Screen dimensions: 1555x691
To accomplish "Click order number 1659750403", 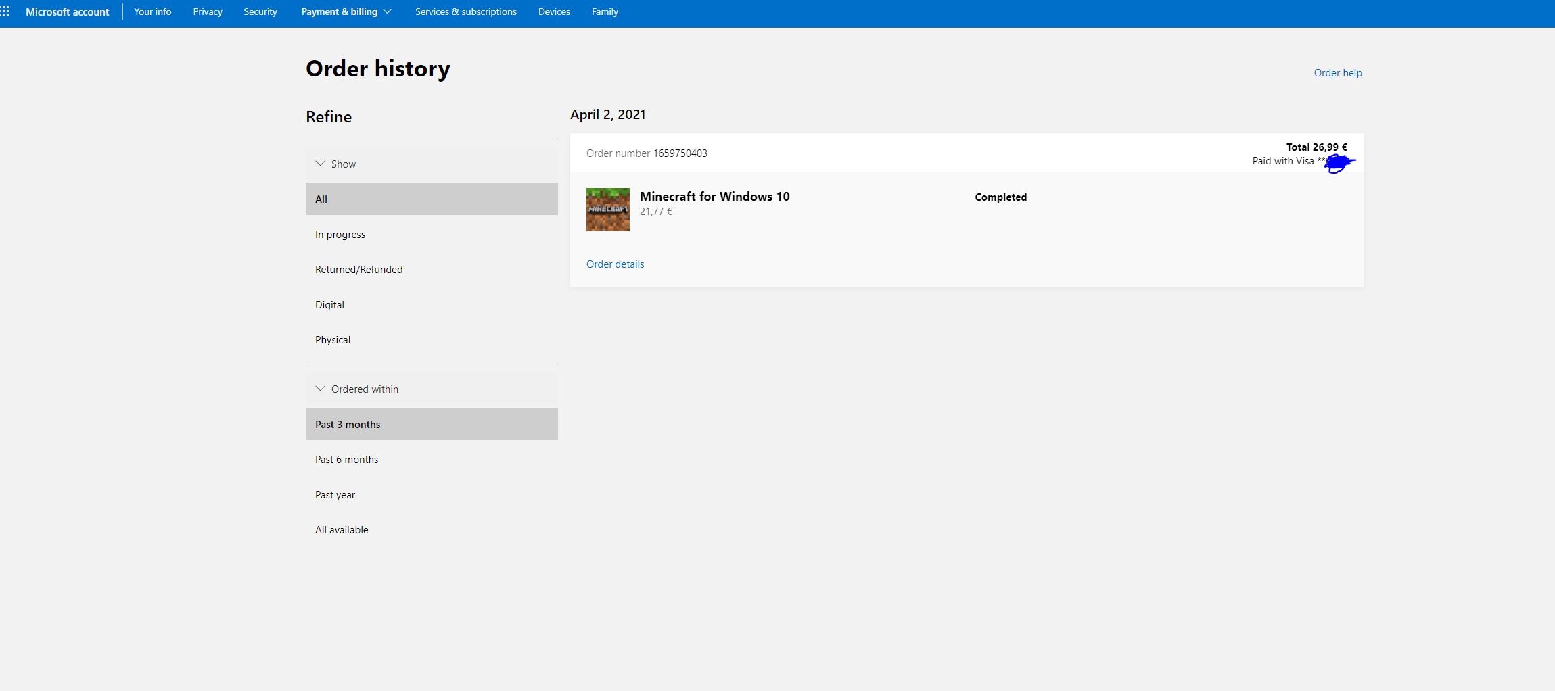I will 680,153.
